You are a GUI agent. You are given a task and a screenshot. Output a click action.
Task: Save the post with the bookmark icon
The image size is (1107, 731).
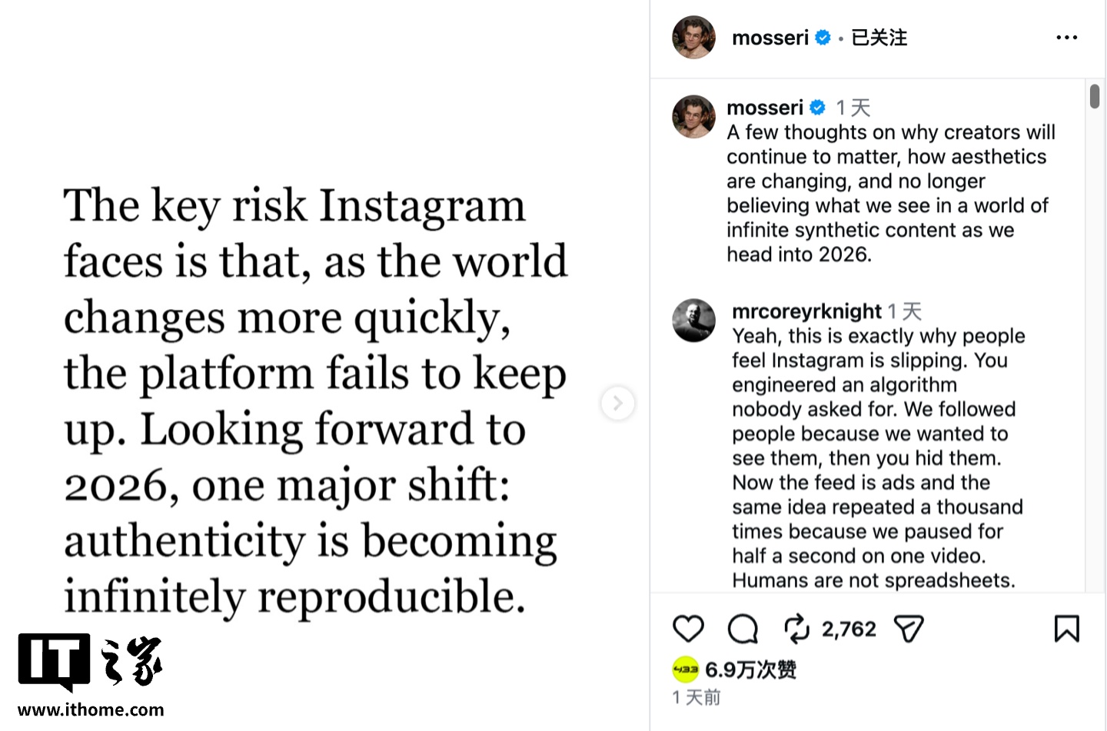(x=1067, y=628)
